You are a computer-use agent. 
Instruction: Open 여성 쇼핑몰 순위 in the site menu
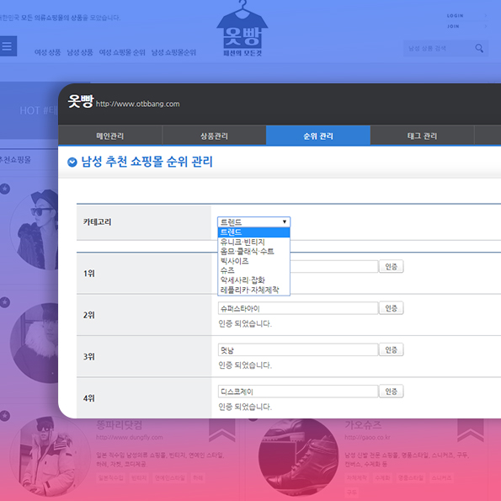tap(122, 52)
